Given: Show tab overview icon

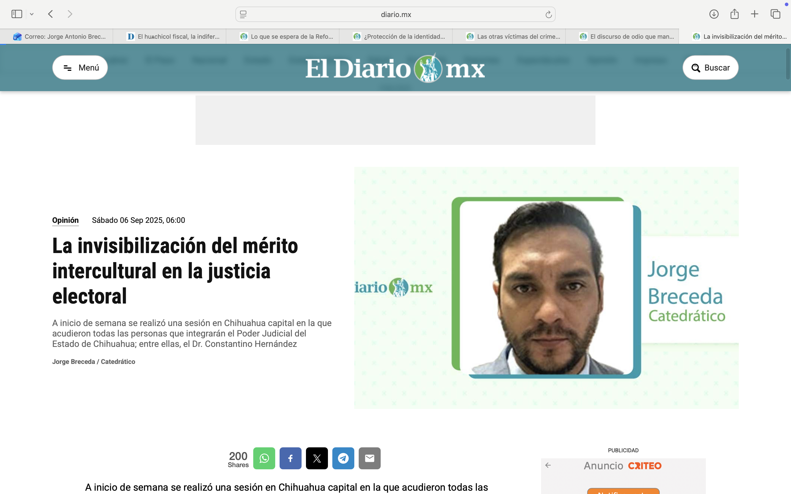Looking at the screenshot, I should point(775,14).
